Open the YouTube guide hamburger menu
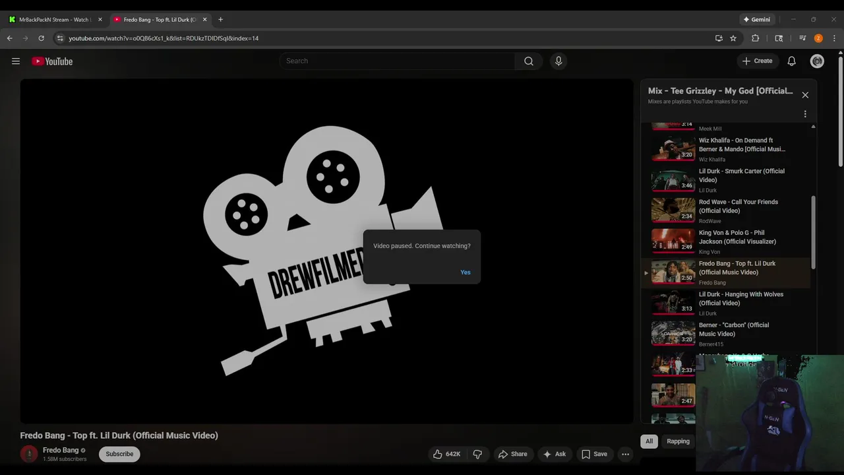This screenshot has height=475, width=844. coord(16,61)
